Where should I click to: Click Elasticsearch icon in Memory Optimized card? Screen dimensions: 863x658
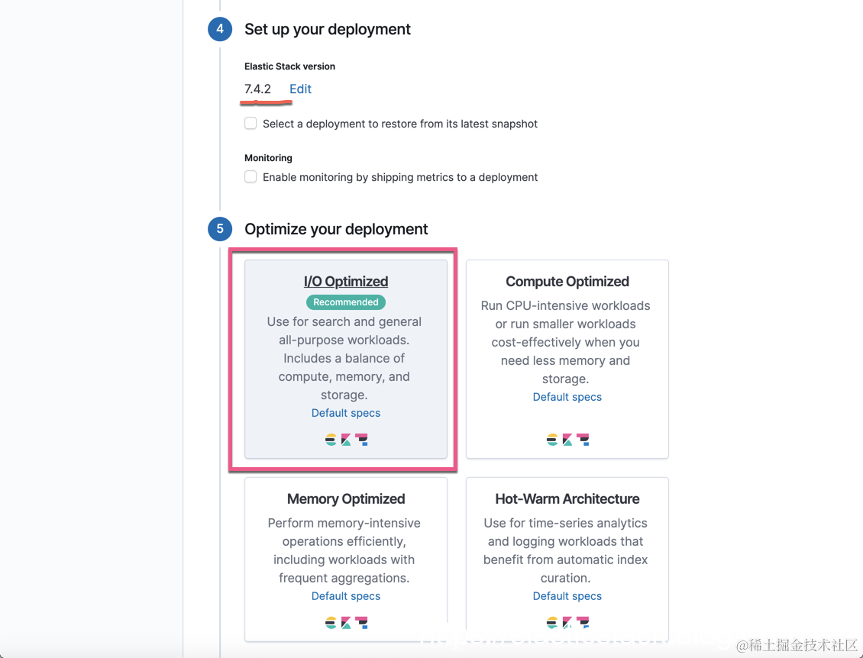pos(331,623)
